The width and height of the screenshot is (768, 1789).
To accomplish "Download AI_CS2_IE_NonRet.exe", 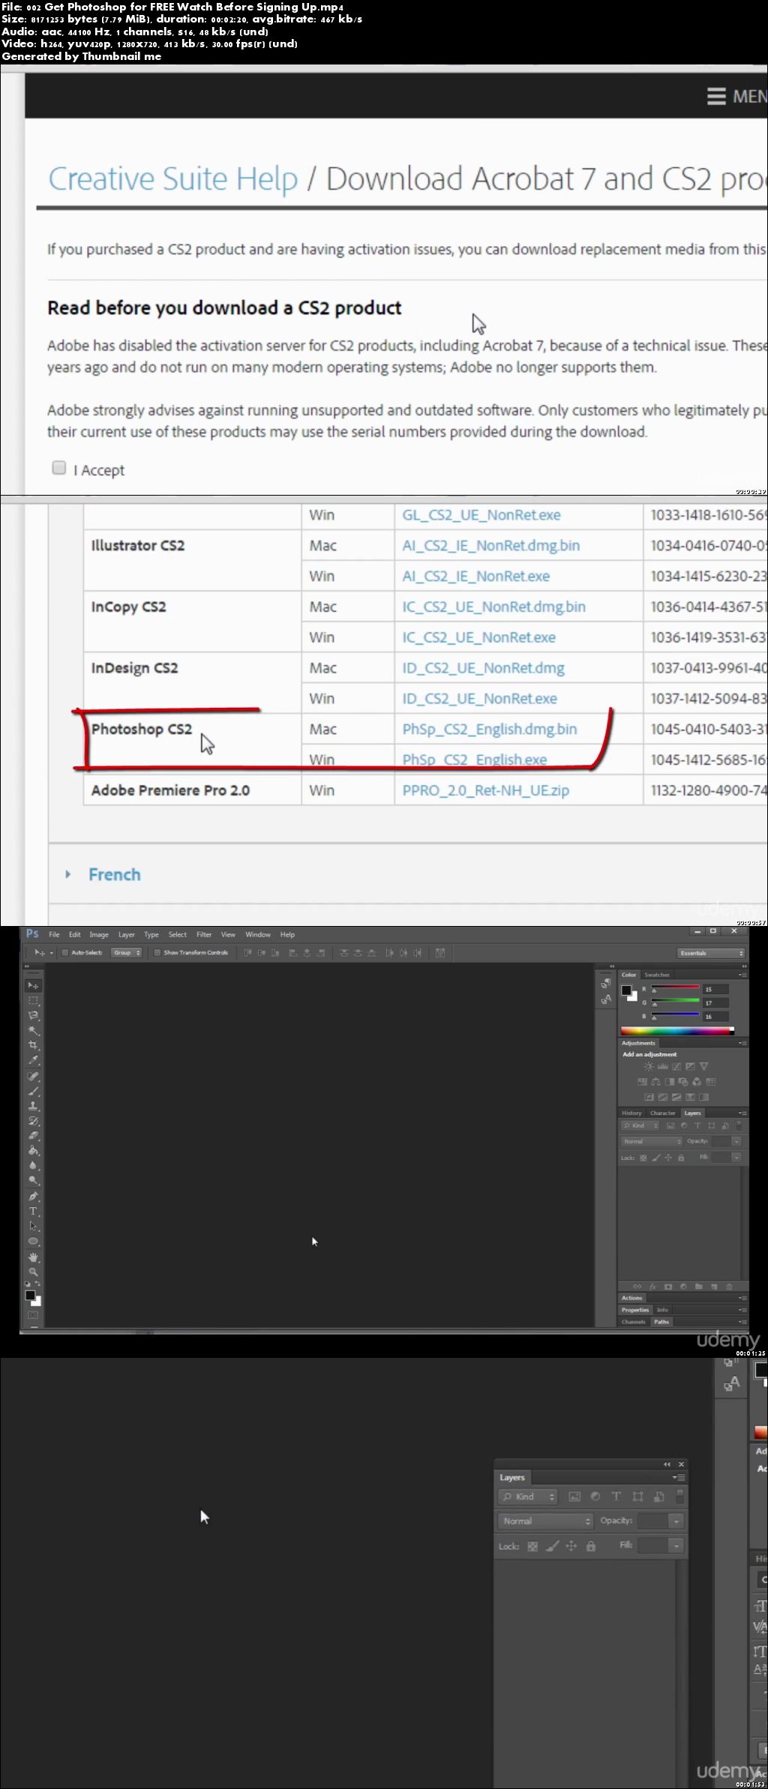I will (x=476, y=576).
